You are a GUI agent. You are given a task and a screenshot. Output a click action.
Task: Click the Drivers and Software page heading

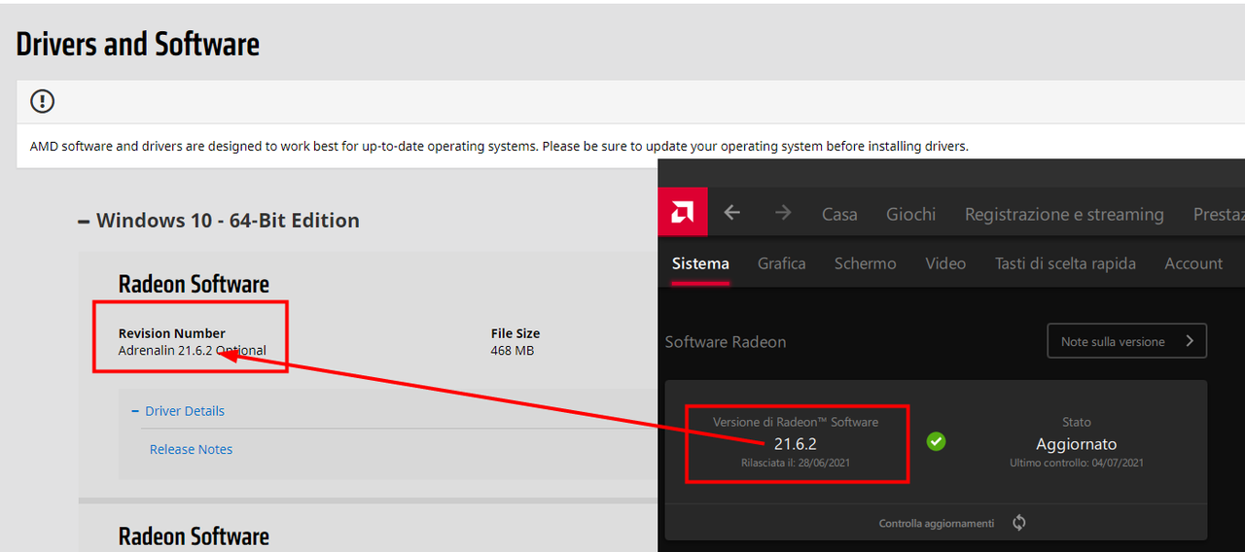(138, 45)
